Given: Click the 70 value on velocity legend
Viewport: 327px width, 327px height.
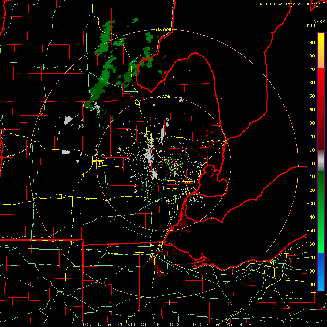Looking at the screenshot, I should [312, 69].
